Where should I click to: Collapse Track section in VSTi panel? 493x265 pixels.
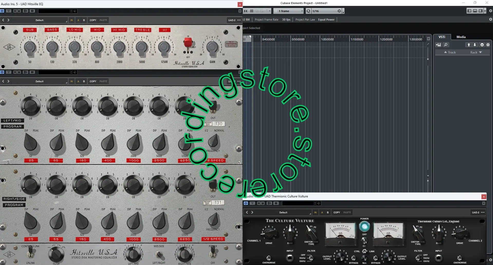[450, 52]
